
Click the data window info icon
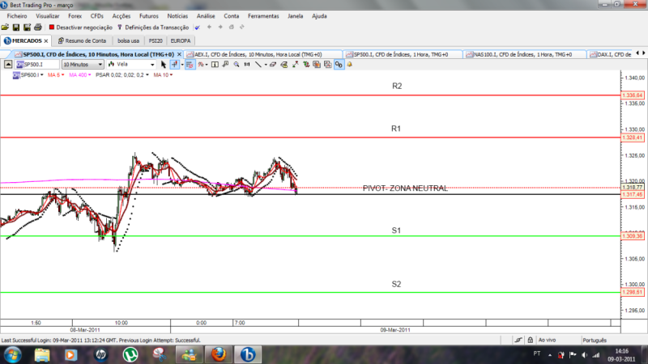(215, 65)
